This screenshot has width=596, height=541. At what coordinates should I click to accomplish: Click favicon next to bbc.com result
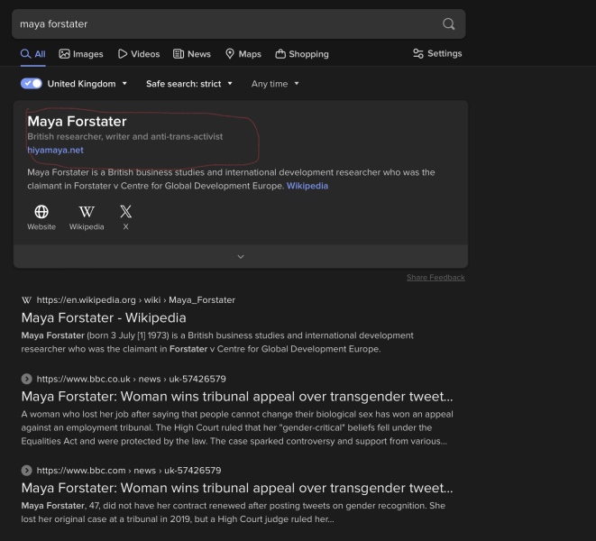pyautogui.click(x=26, y=471)
